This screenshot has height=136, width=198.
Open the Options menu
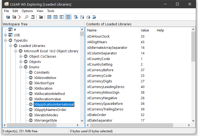click(27, 11)
